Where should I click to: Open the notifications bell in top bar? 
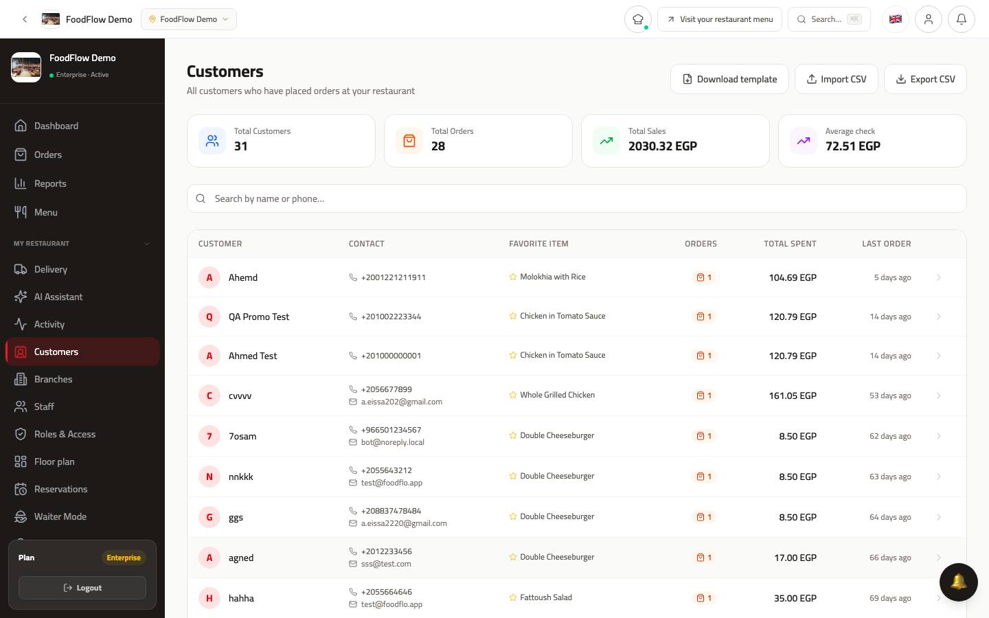tap(962, 19)
